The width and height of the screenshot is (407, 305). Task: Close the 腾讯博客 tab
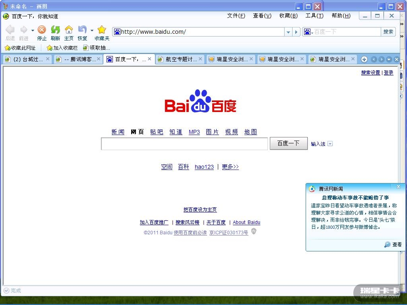tap(99, 59)
